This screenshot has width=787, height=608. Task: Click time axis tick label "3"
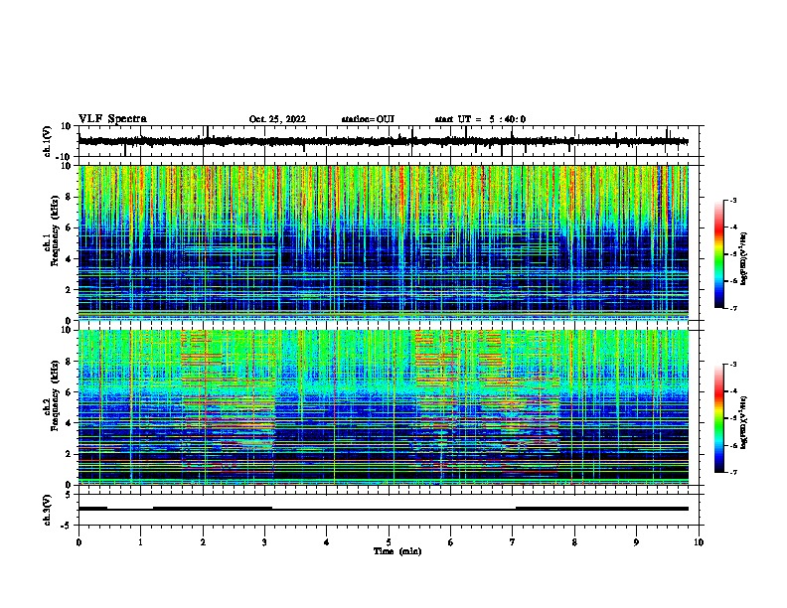[x=264, y=542]
